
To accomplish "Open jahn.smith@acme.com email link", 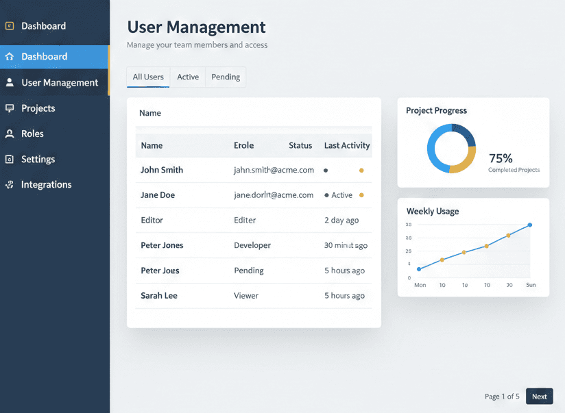I will pos(274,170).
